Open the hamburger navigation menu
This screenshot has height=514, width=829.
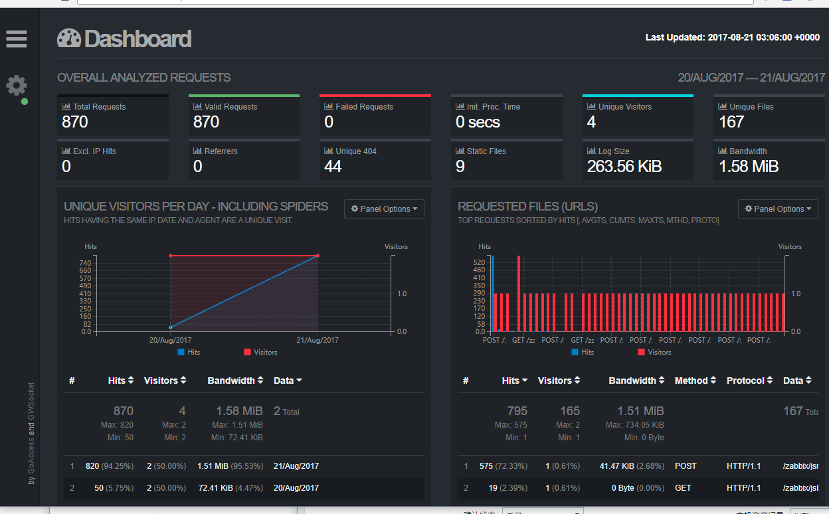[x=17, y=39]
